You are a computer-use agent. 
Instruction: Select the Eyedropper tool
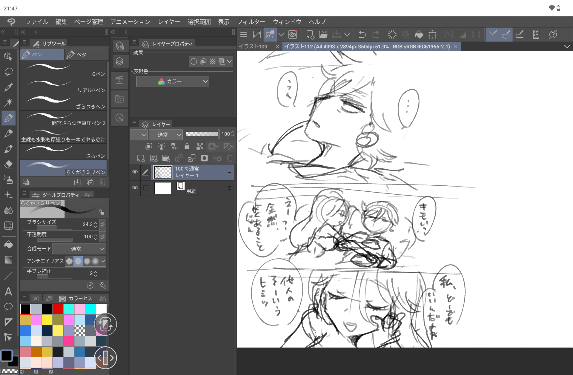tap(8, 87)
